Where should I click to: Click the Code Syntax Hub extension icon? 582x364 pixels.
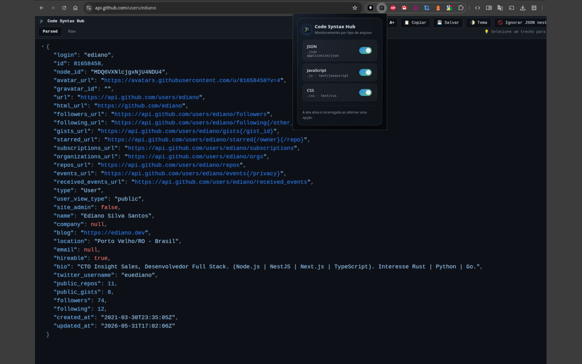(382, 8)
